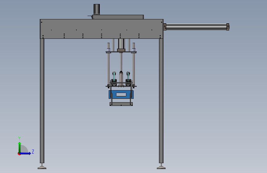267x173 pixels.
Task: Select the right support leg of the gantry
Action: click(x=161, y=101)
